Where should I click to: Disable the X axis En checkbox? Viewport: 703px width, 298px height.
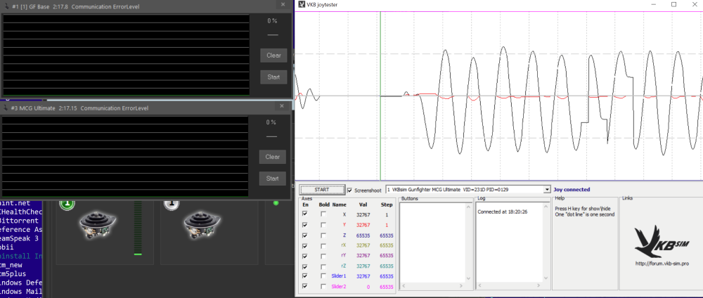point(305,214)
